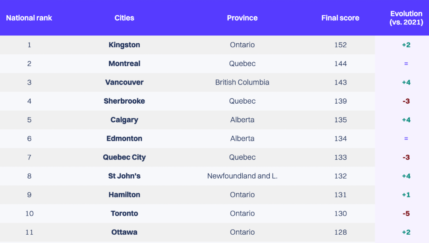
Task: Click the National rank column header
Action: coord(29,18)
